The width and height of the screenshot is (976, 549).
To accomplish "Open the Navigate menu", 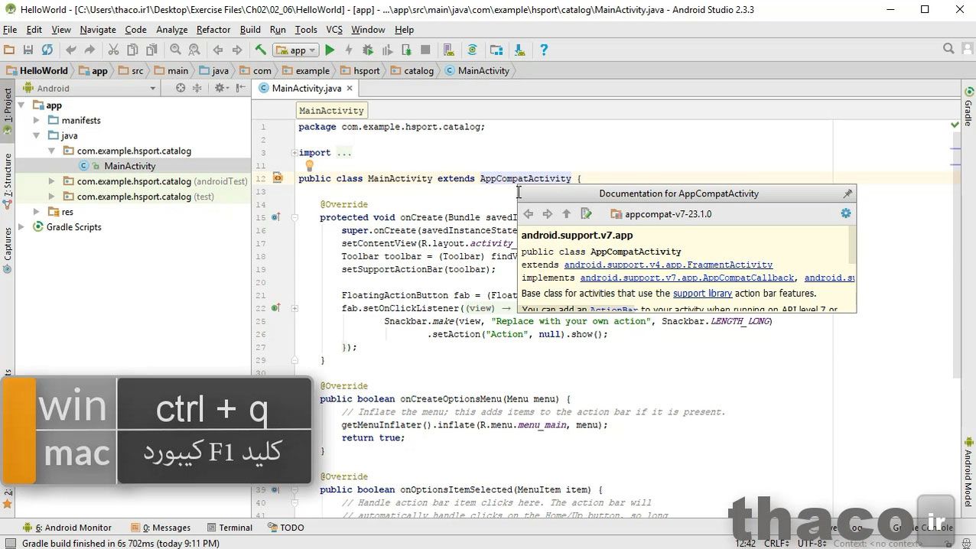I will pos(98,30).
